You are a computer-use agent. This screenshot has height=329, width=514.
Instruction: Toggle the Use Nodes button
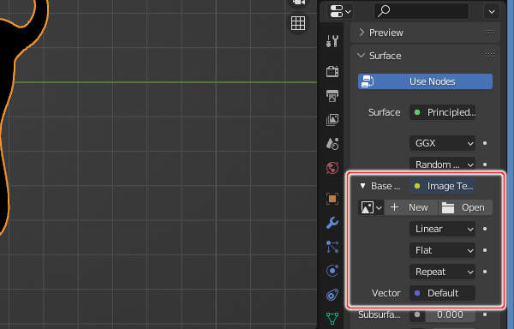[425, 81]
